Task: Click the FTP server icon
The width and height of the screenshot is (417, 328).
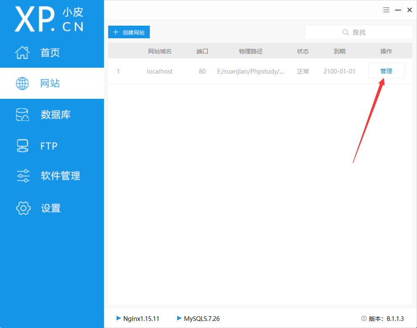Action: tap(22, 146)
